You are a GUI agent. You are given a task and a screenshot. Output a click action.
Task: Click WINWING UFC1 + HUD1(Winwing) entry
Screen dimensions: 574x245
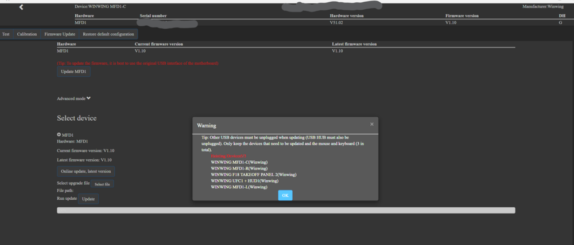coord(245,181)
